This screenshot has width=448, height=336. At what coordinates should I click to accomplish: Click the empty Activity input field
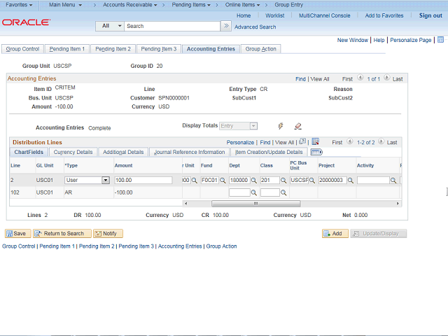tap(373, 181)
